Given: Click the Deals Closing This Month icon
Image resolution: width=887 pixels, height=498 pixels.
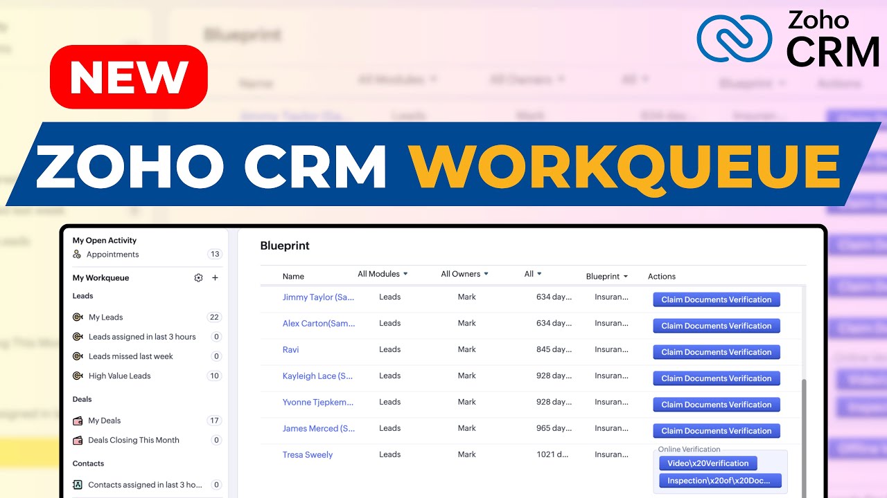Looking at the screenshot, I should coord(78,440).
